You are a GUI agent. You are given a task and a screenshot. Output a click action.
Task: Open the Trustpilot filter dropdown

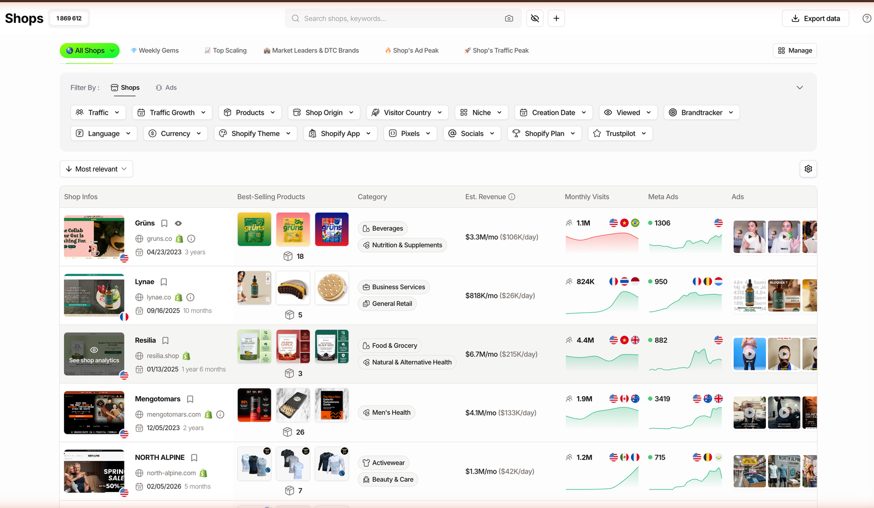621,133
